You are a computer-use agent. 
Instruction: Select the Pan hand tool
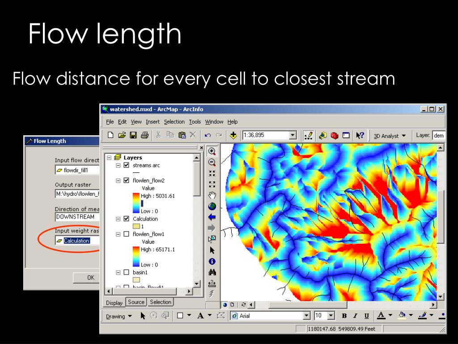pos(212,195)
